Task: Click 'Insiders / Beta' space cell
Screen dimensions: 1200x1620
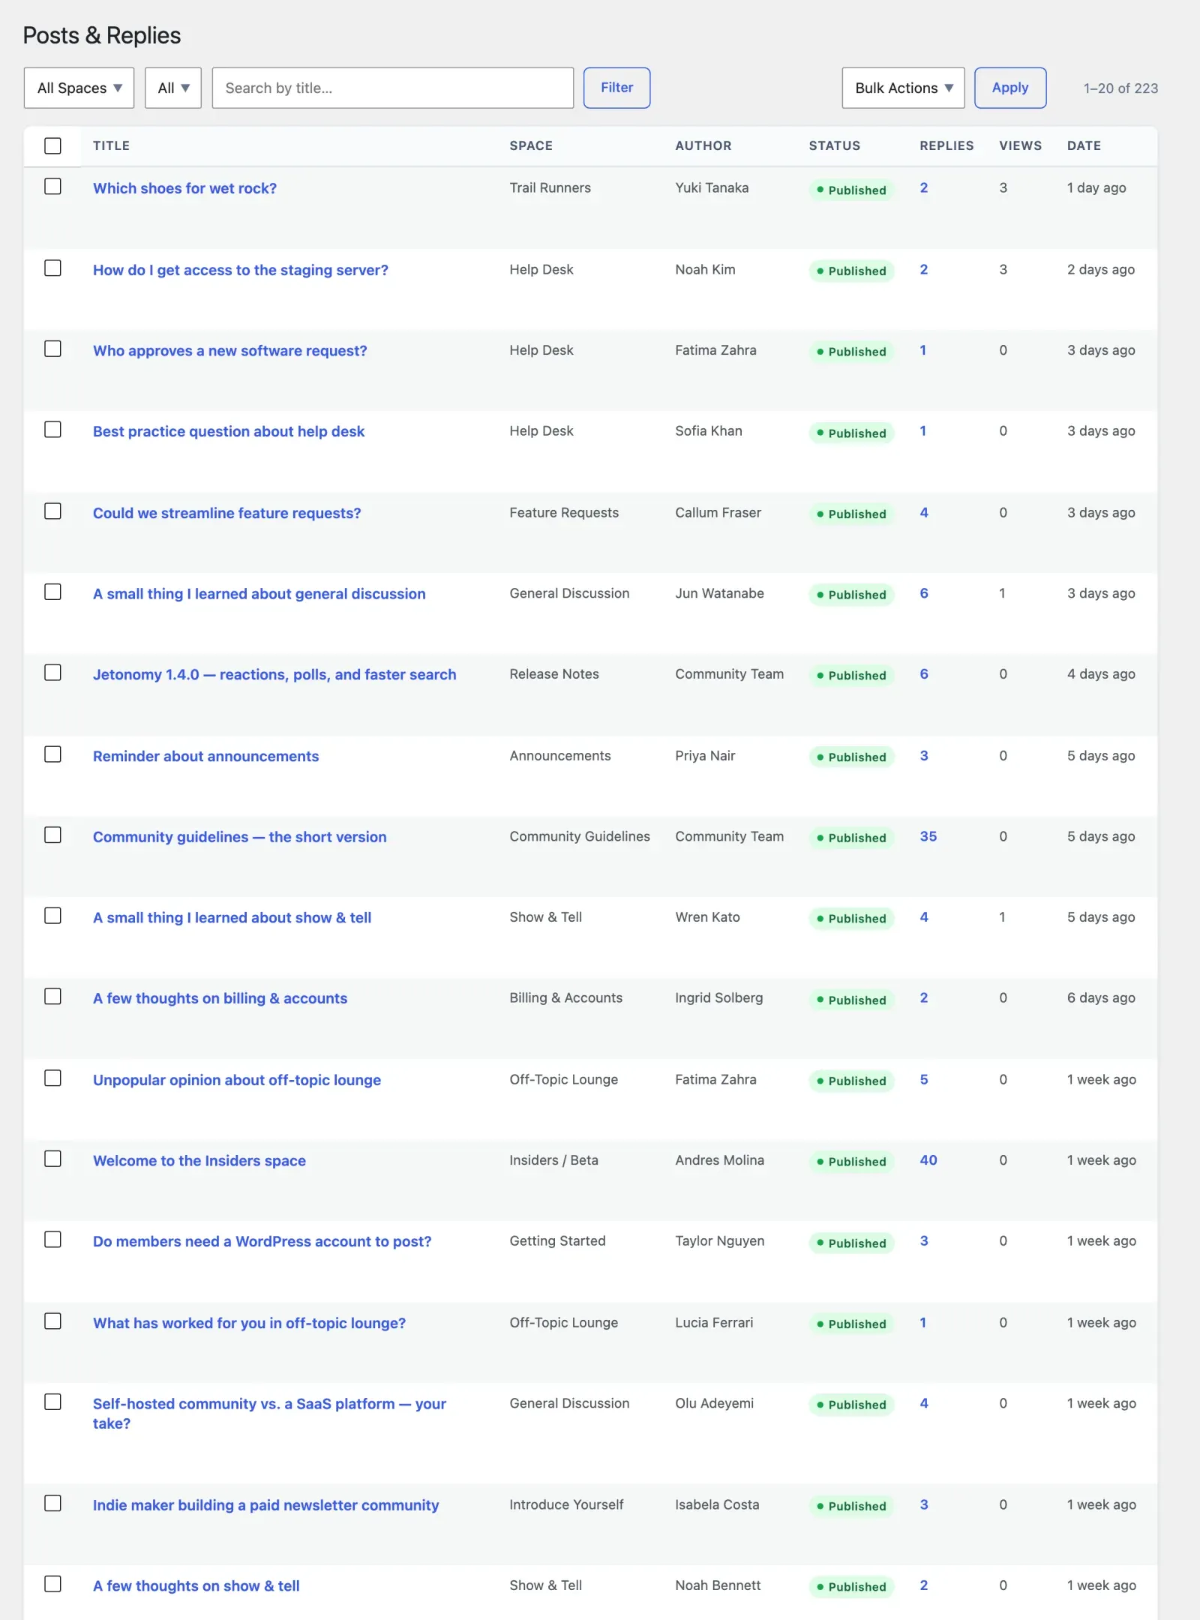Action: pos(553,1160)
